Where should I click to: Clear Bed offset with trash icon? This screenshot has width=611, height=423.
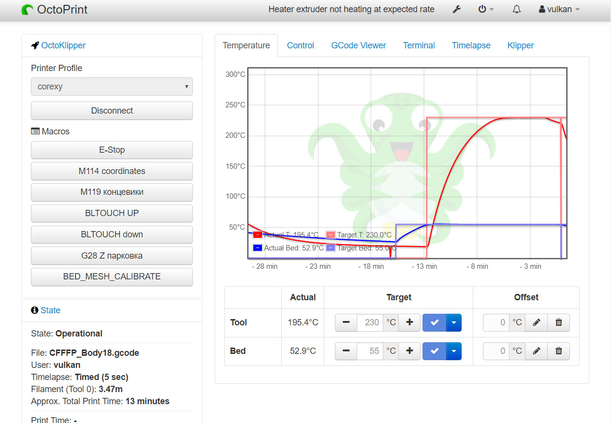pos(559,351)
